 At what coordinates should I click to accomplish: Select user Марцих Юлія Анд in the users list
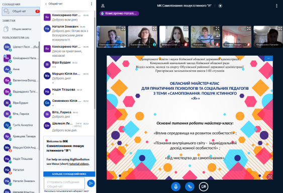point(21,147)
